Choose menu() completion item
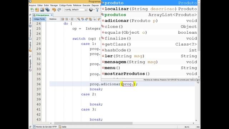Screen dimensions: 229x129 [x=149, y=68]
